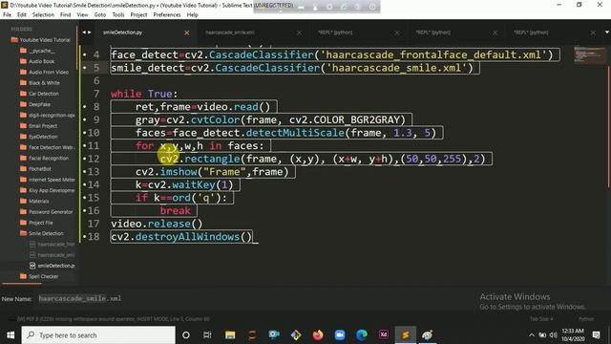Close the haarcascade_smile.xml tab
Screen dimensions: 611x344
(x=299, y=32)
